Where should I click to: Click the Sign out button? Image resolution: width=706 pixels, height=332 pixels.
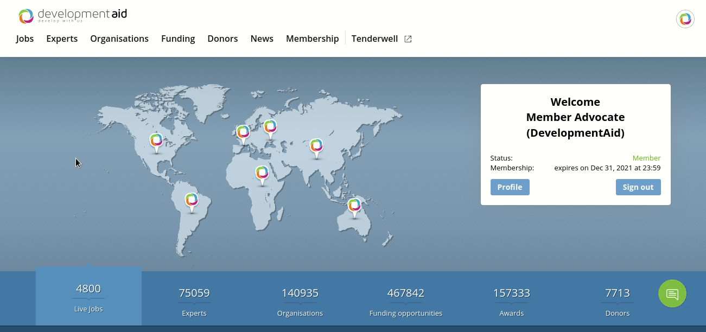(638, 187)
